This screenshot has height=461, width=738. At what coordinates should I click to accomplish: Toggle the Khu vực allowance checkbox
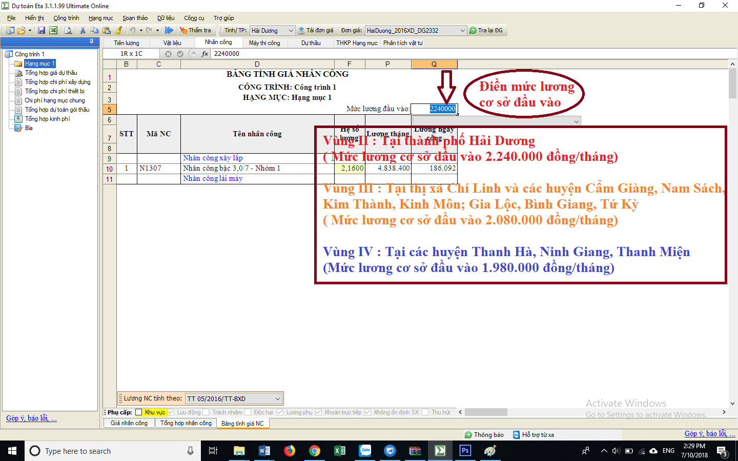click(x=138, y=412)
